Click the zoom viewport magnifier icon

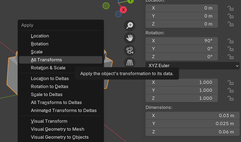coord(130,25)
